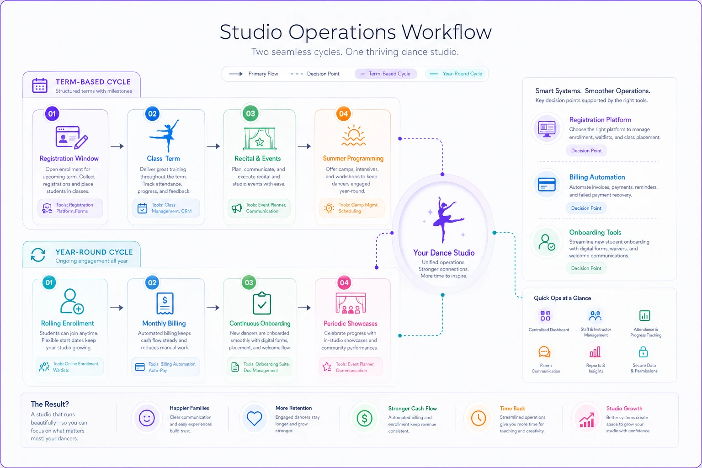Screen dimensions: 702x468
Task: Click the Rolling Enrollment add-person icon
Action: coord(72,301)
